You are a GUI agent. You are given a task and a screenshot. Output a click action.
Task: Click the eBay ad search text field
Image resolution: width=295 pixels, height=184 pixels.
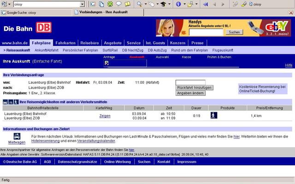[206, 32]
